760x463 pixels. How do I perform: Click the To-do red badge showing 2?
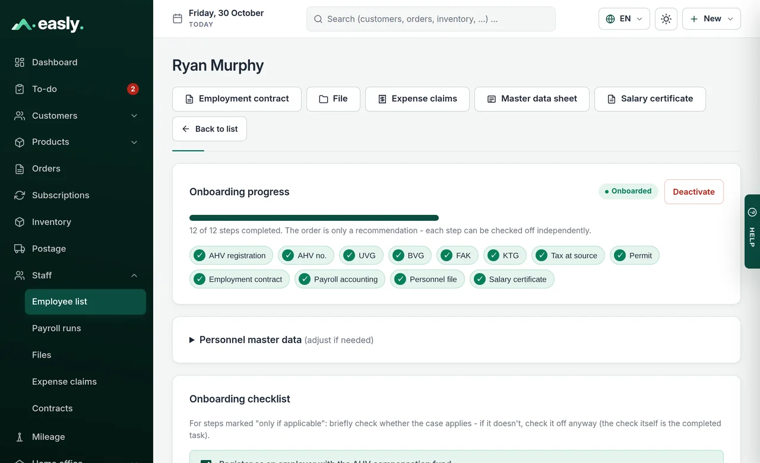tap(133, 89)
